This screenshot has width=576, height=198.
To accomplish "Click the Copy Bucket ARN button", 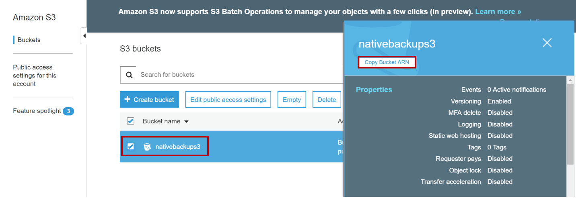I will [x=387, y=62].
